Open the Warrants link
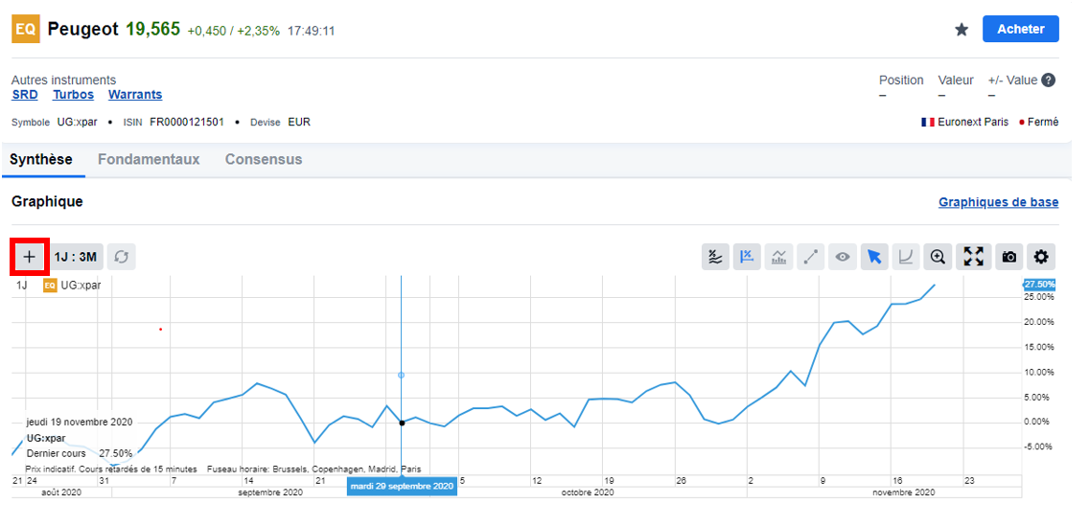 tap(135, 95)
